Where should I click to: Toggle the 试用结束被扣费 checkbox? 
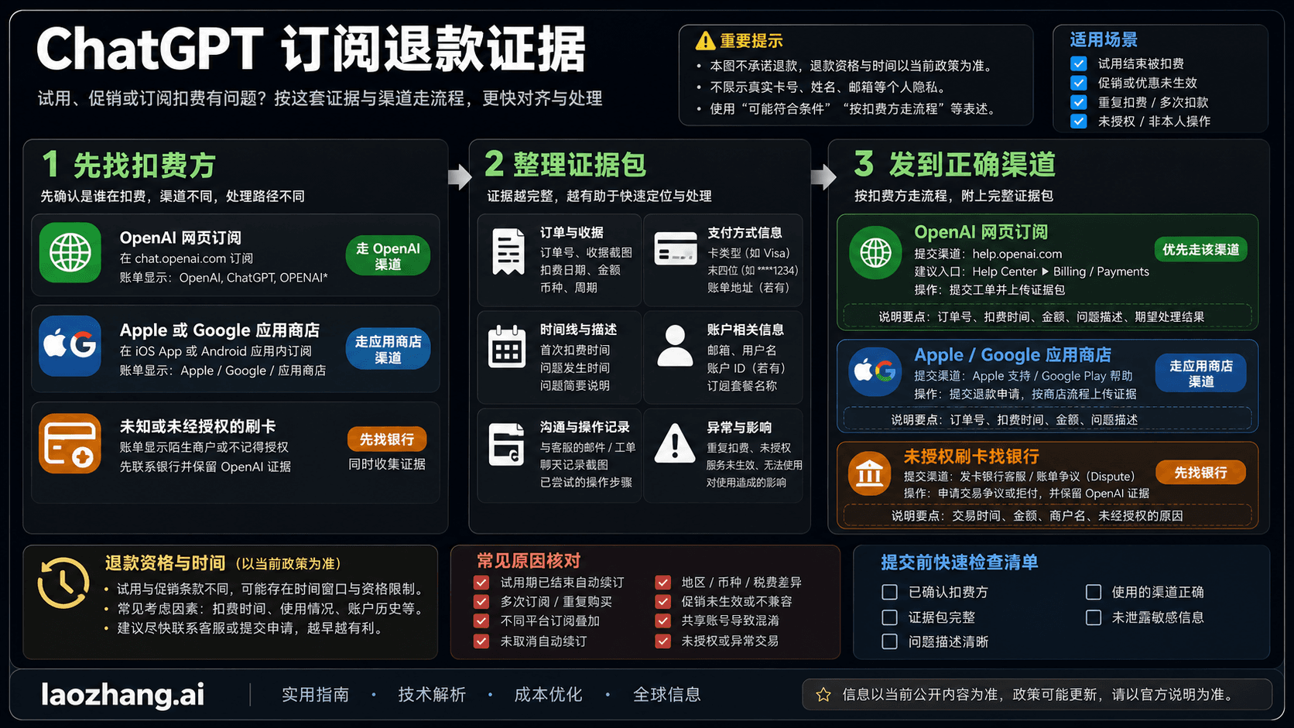click(x=1078, y=63)
